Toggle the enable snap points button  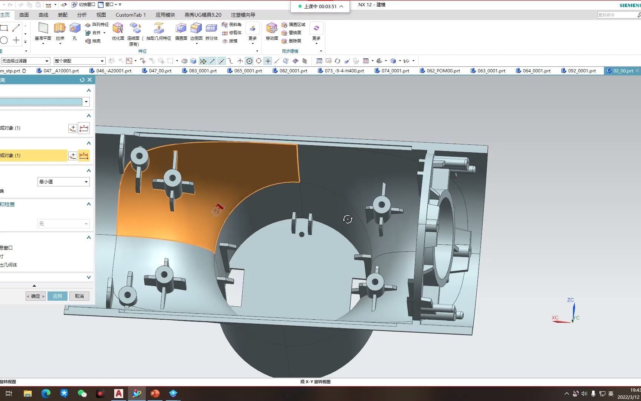coord(203,61)
